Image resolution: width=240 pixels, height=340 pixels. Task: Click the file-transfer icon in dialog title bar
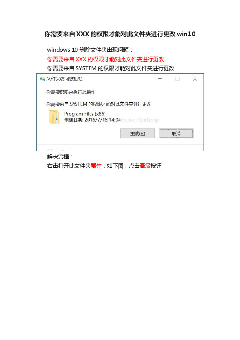coord(42,79)
